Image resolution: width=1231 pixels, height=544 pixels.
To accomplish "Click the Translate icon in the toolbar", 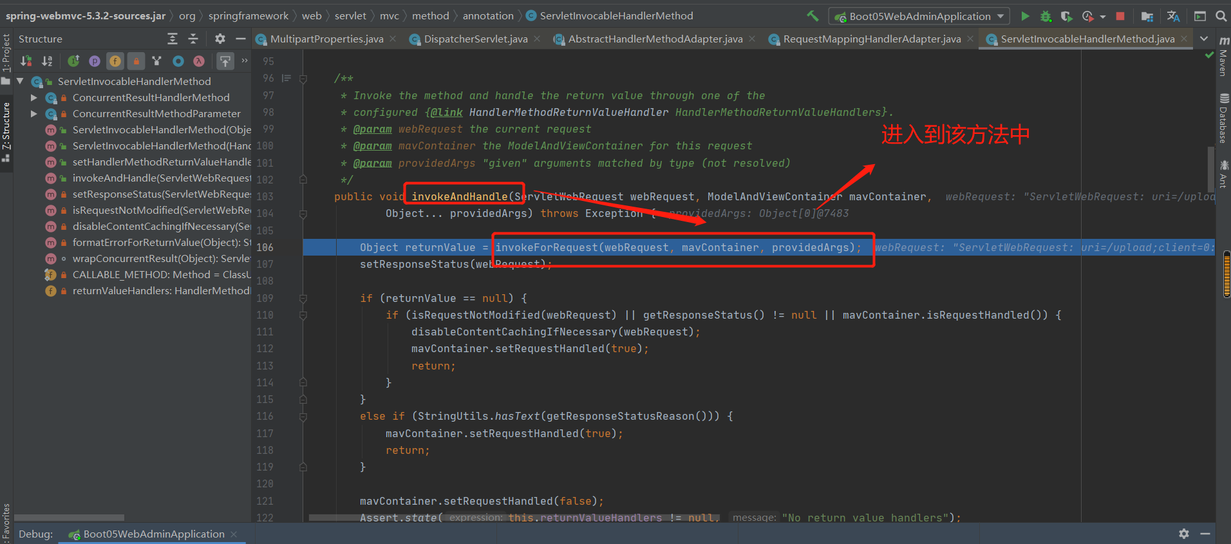I will click(1174, 16).
